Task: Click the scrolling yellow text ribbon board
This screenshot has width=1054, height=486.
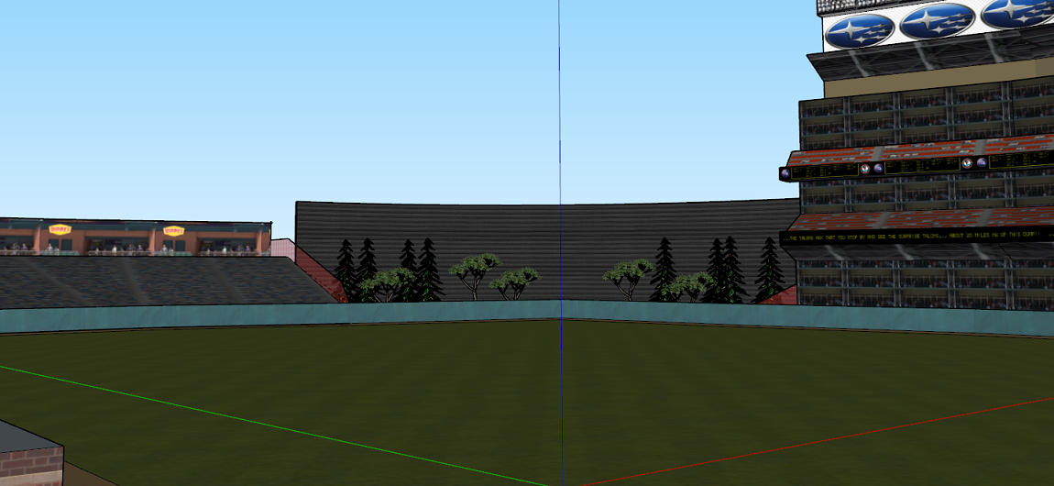Action: 917,237
